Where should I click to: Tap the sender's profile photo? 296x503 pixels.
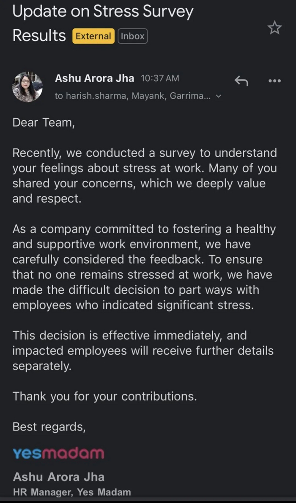point(27,87)
